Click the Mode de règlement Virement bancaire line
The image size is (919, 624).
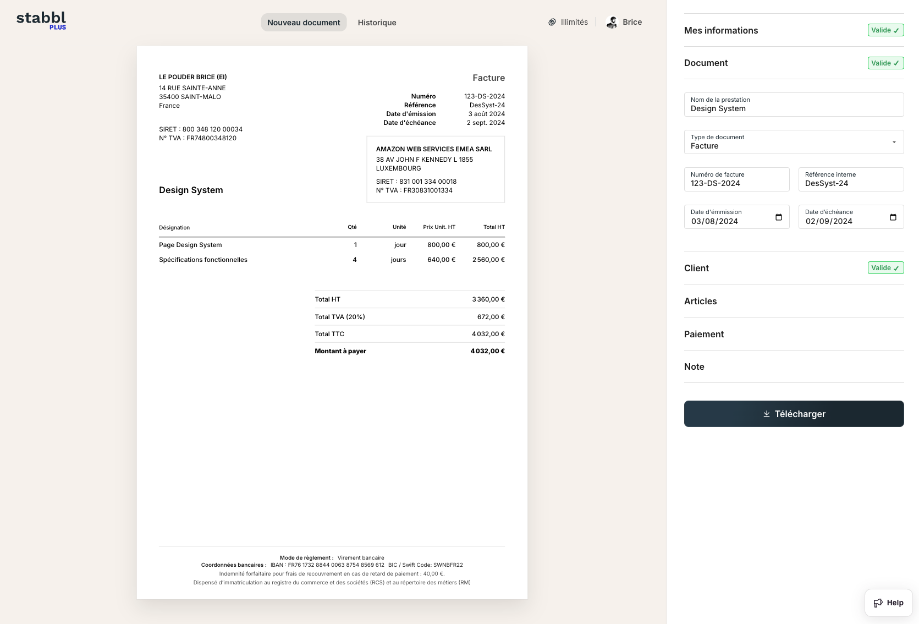coord(332,558)
